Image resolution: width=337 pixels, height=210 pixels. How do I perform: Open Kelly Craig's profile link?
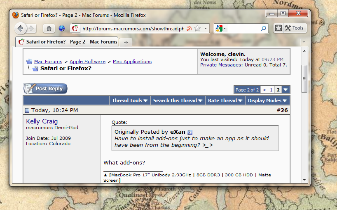coord(42,121)
